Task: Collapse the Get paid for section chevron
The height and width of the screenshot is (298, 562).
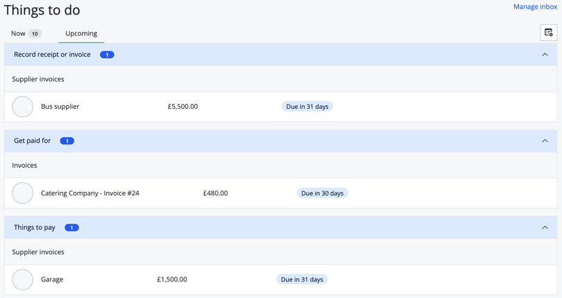Action: (545, 141)
